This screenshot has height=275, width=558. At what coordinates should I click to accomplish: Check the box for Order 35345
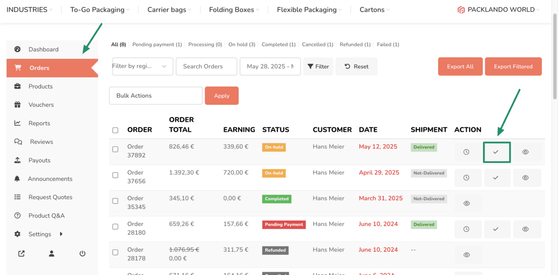click(115, 201)
